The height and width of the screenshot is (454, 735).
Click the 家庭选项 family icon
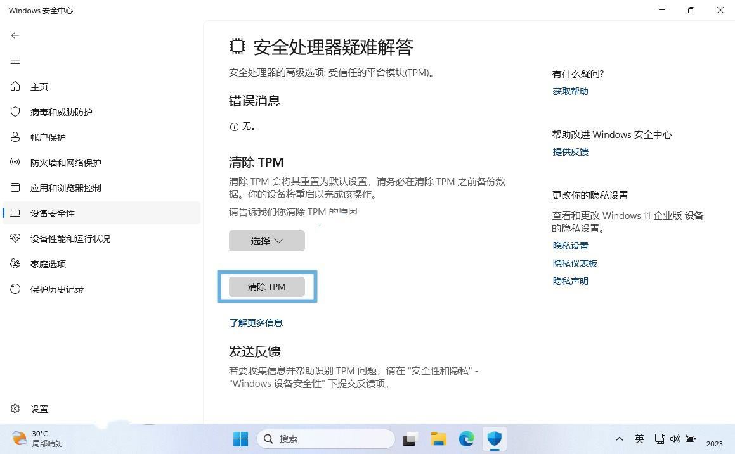click(16, 264)
